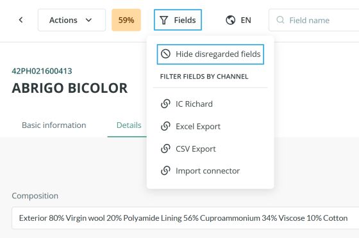The width and height of the screenshot is (359, 238).
Task: Click the disregarded fields ban icon
Action: tap(165, 54)
